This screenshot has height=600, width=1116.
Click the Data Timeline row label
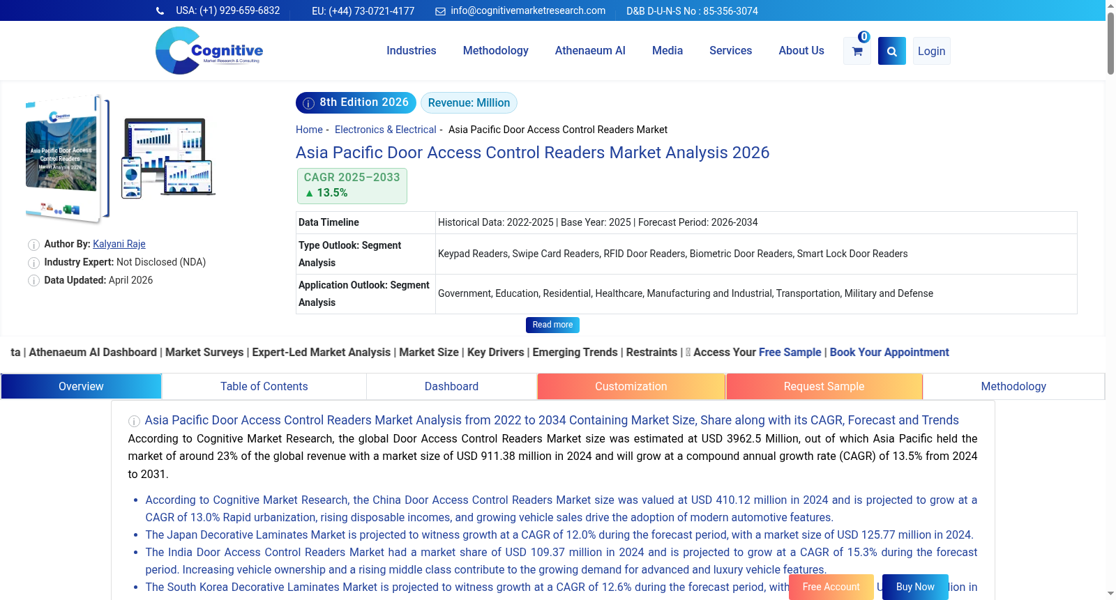coord(329,222)
